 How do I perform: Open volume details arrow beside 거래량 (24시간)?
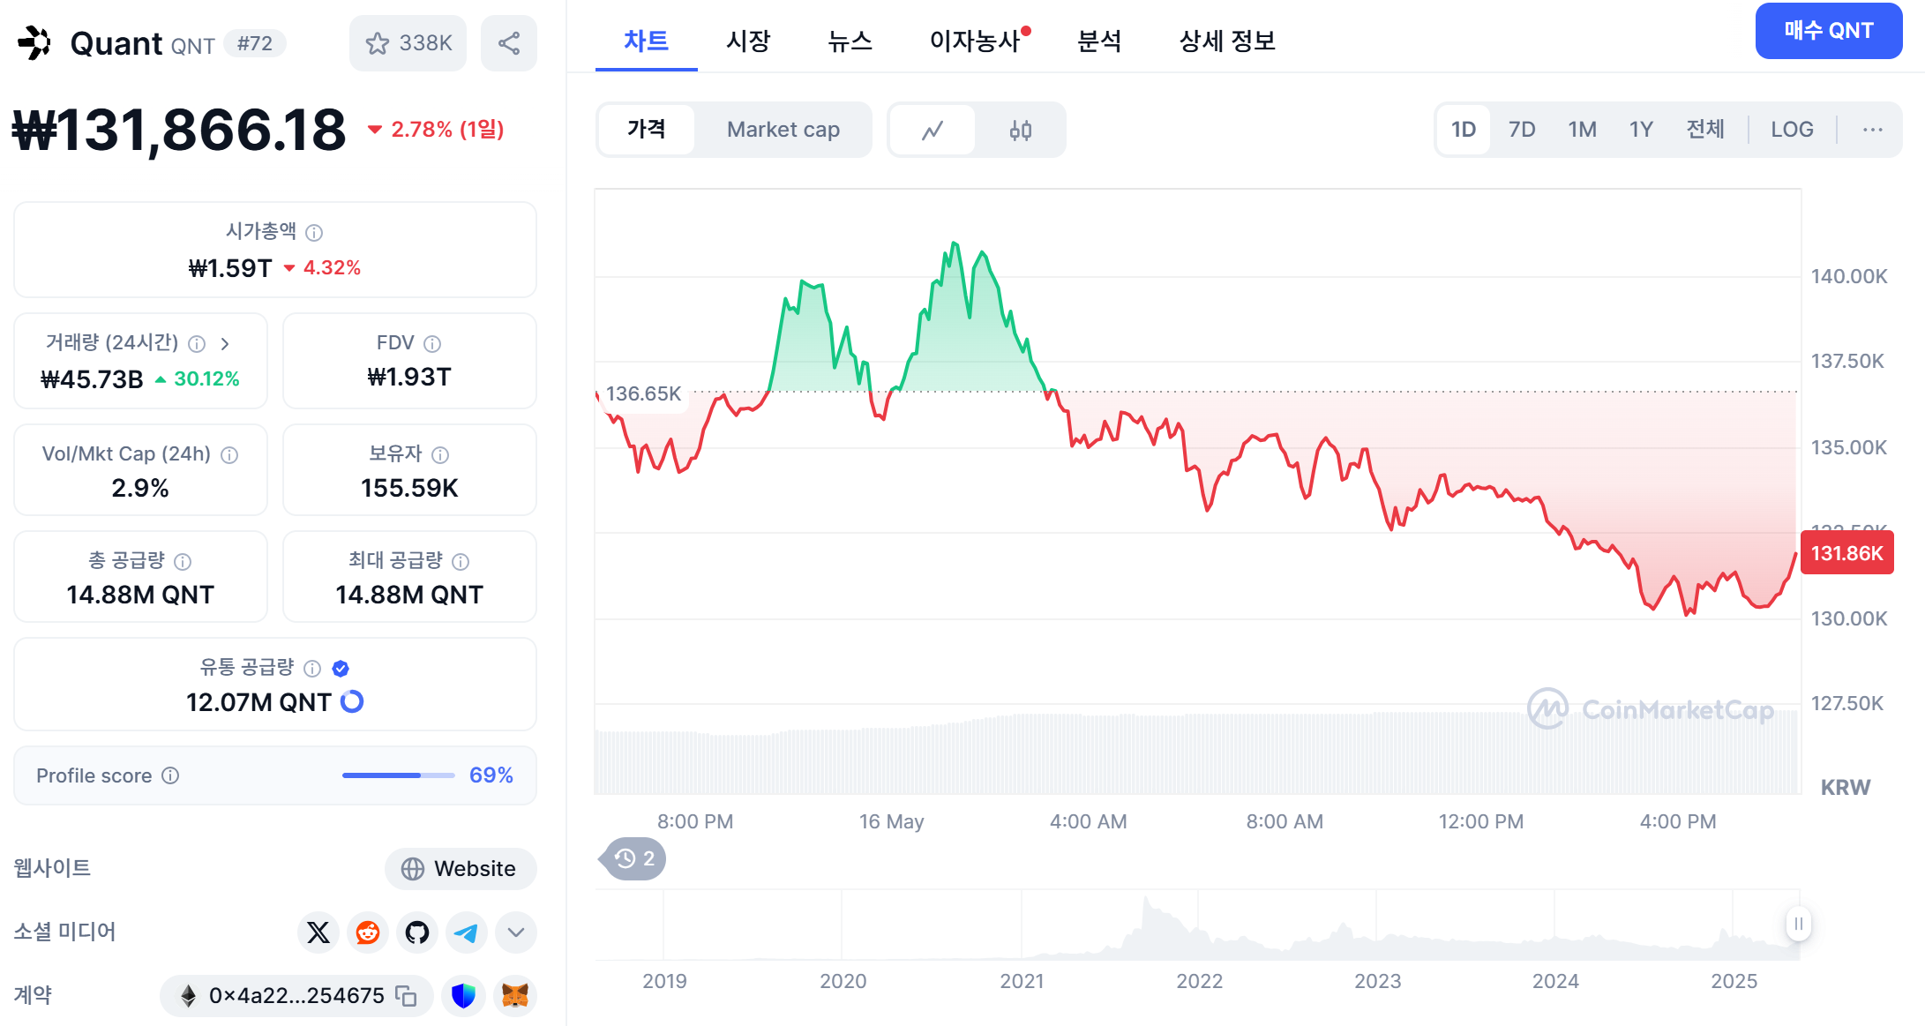228,344
